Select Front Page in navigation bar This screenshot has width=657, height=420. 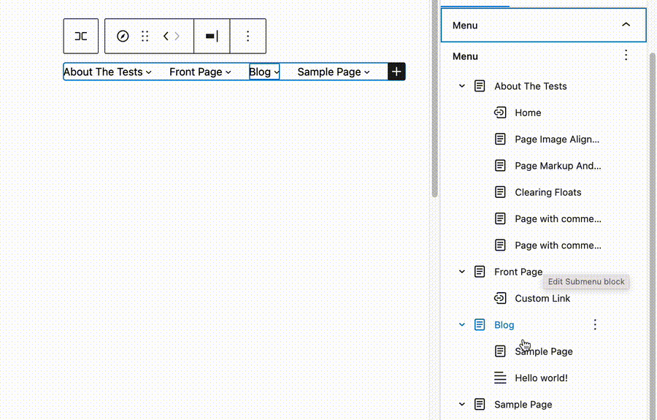point(196,72)
